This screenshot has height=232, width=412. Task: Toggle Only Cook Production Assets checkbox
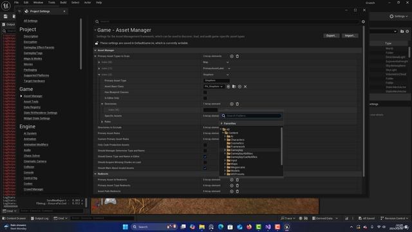[x=205, y=145]
